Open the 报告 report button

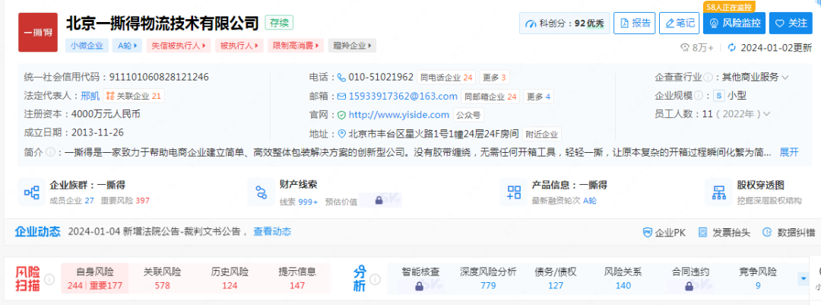pyautogui.click(x=635, y=23)
